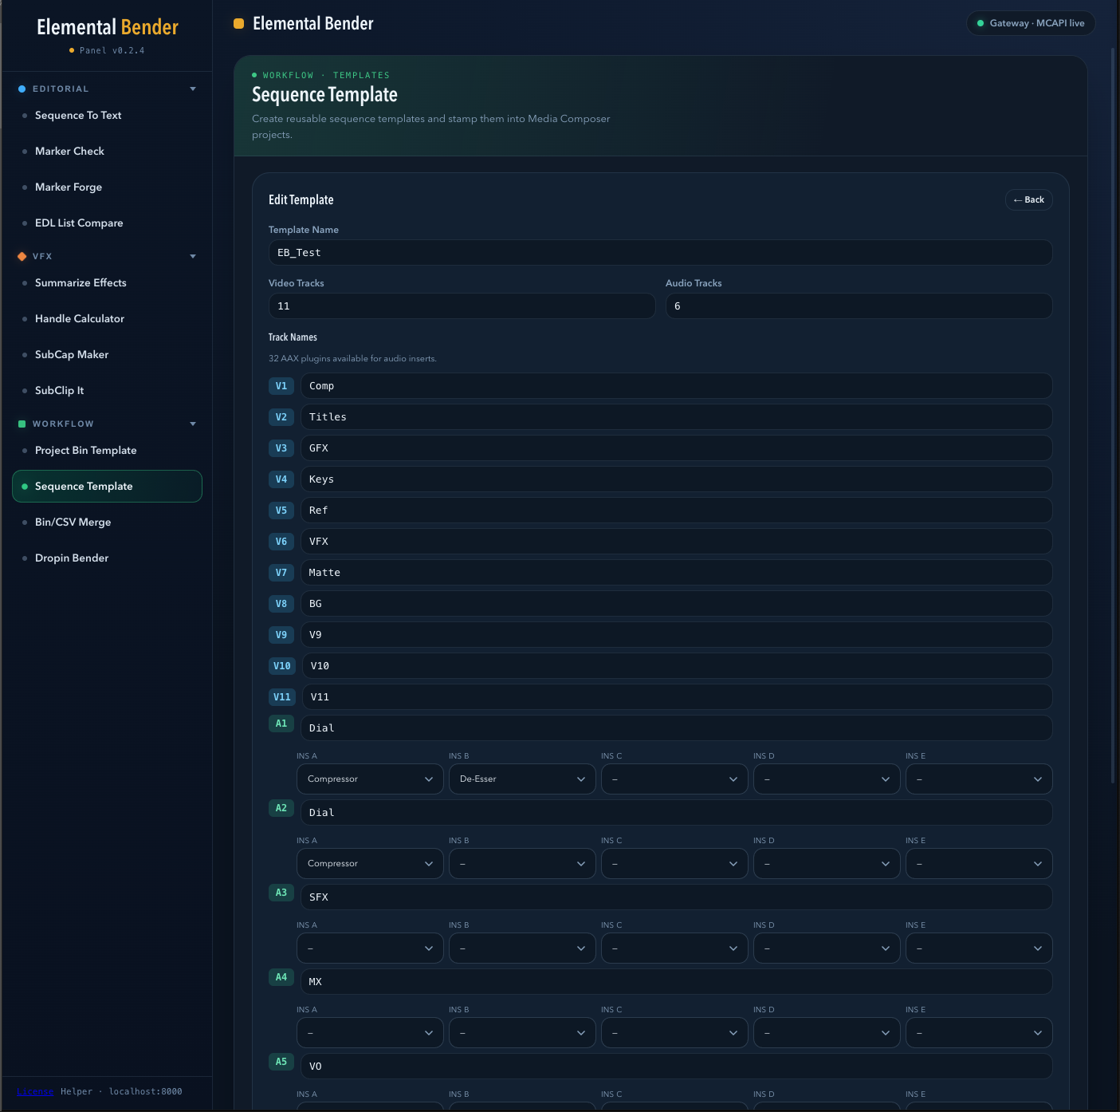
Task: Click the Elemental Bender sidebar logo
Action: [108, 27]
